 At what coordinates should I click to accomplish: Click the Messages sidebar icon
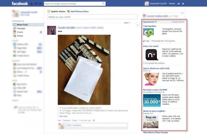pyautogui.click(x=14, y=28)
